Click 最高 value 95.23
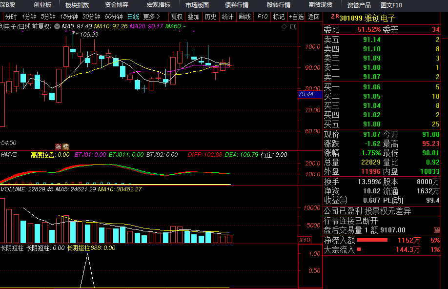 click(x=431, y=144)
